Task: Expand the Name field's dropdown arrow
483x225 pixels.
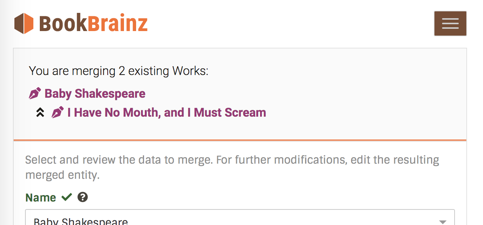Action: point(442,222)
